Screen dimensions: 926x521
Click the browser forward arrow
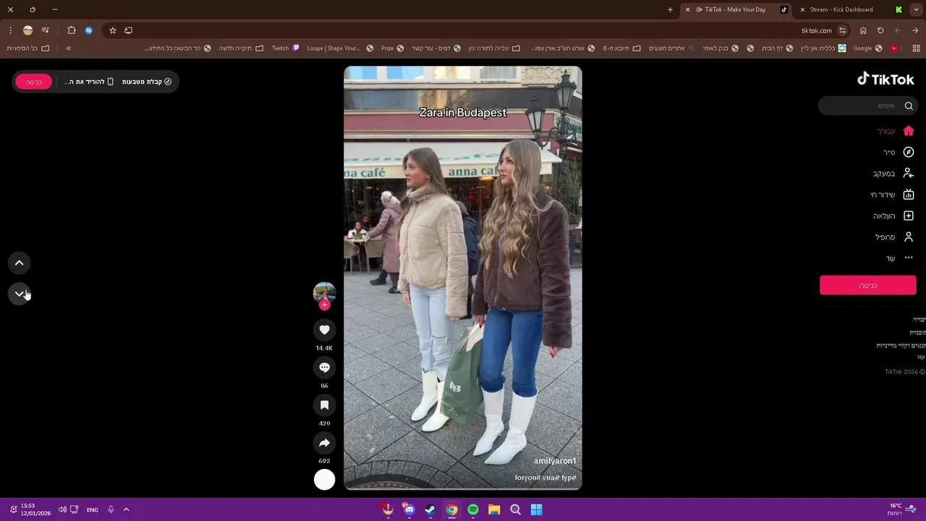(x=898, y=30)
